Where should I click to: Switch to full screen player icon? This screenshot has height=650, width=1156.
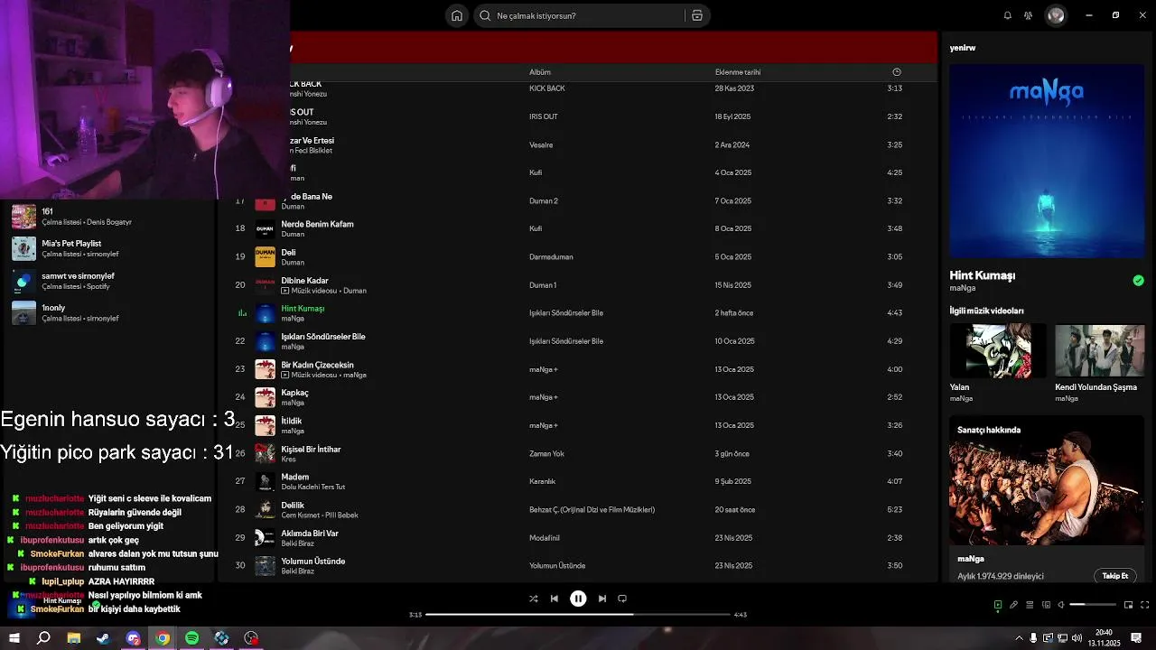point(1145,605)
